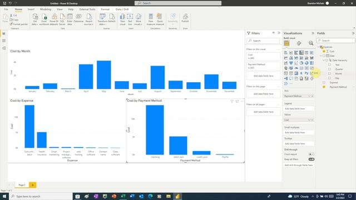
Task: Select the Page 1 tab
Action: click(22, 185)
